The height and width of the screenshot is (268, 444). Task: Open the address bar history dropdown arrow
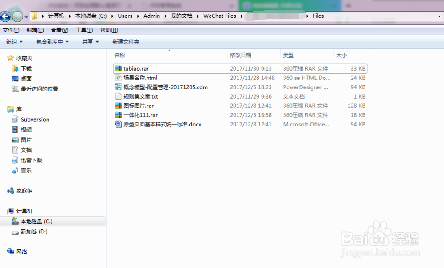[439, 16]
